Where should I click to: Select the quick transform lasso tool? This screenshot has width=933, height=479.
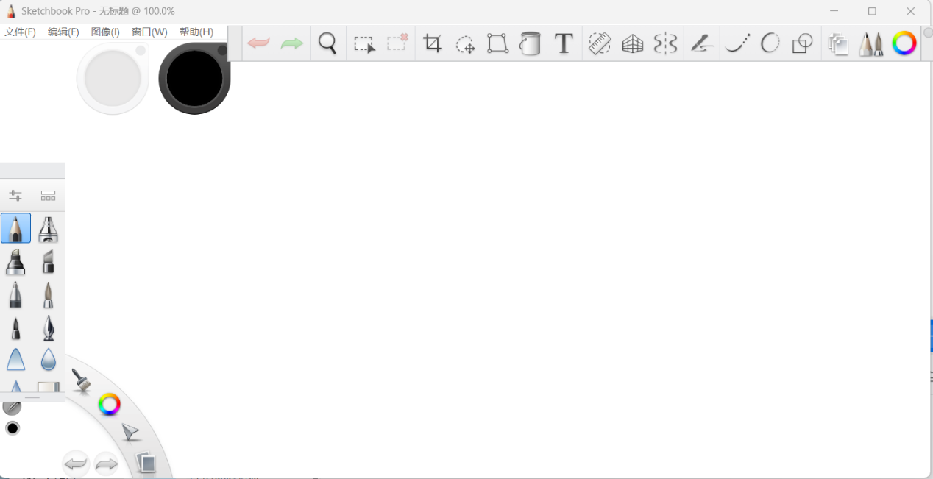tap(465, 44)
